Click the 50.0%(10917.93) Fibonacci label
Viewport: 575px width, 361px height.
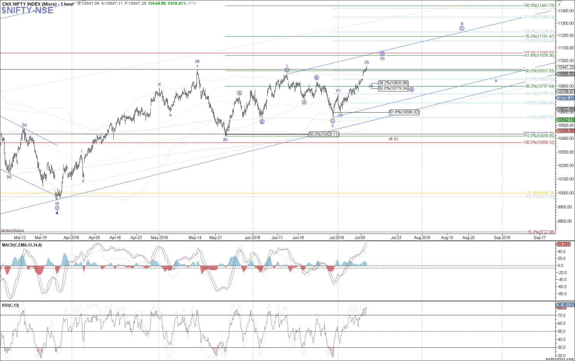(539, 71)
